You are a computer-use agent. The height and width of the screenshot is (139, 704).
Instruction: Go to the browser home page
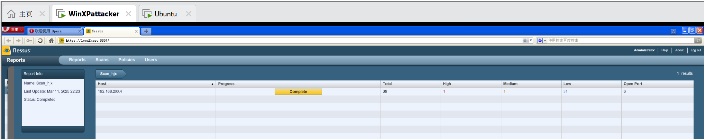pos(51,40)
